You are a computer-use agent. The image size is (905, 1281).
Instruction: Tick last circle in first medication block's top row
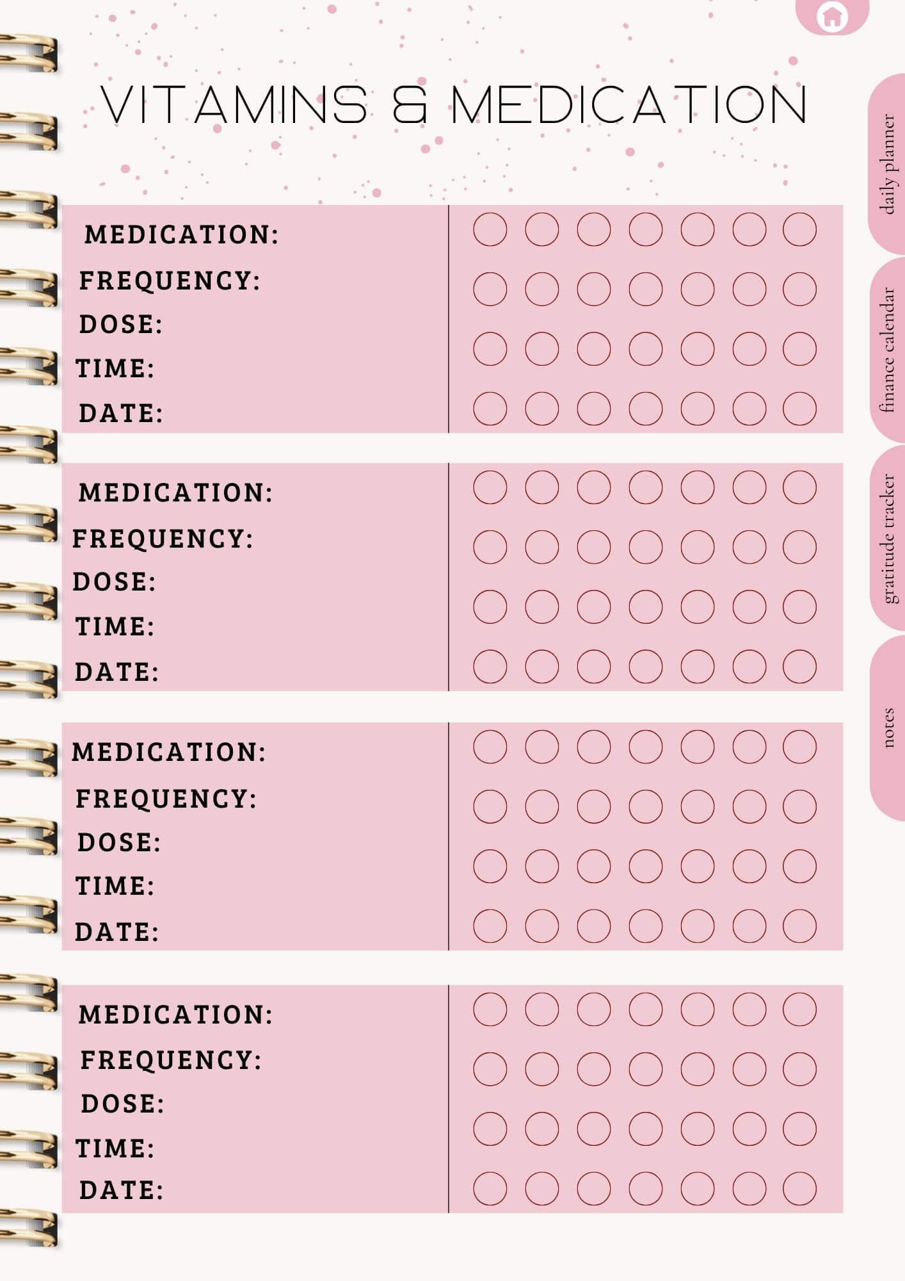point(799,229)
